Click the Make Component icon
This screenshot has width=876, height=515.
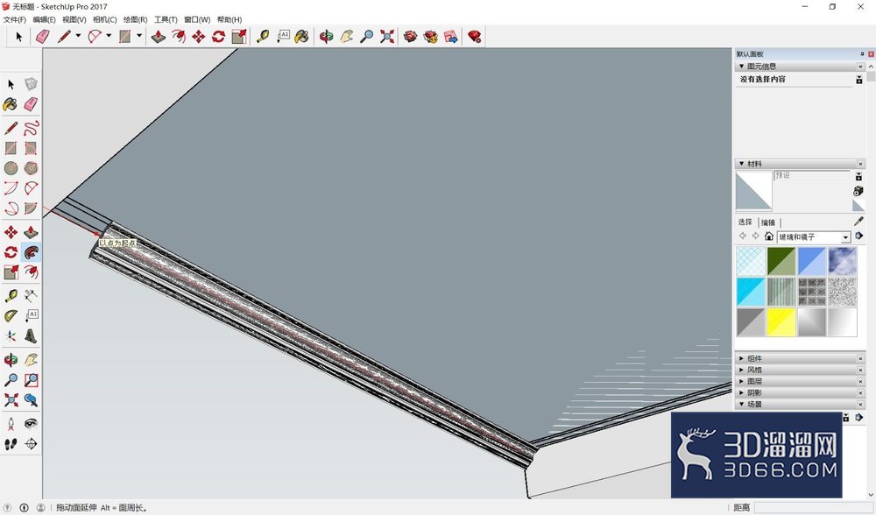tap(31, 84)
